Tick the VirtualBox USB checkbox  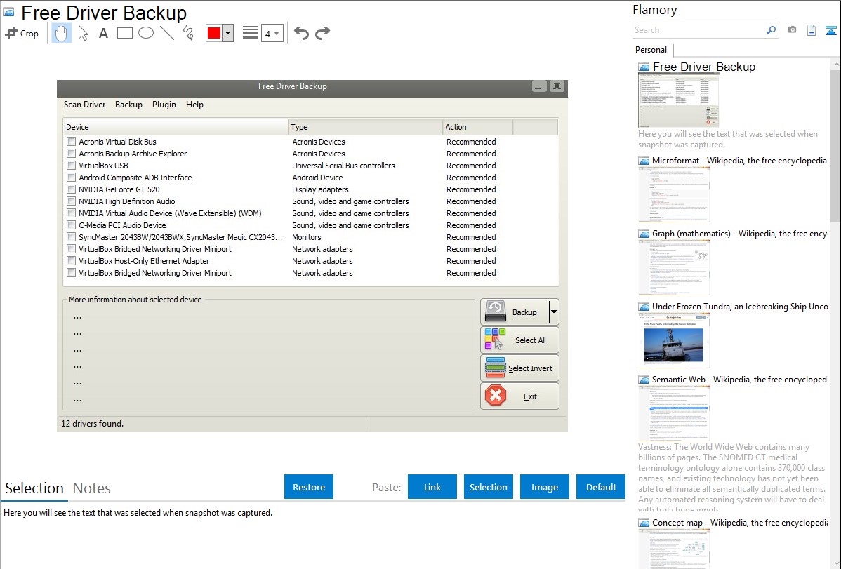pos(71,166)
